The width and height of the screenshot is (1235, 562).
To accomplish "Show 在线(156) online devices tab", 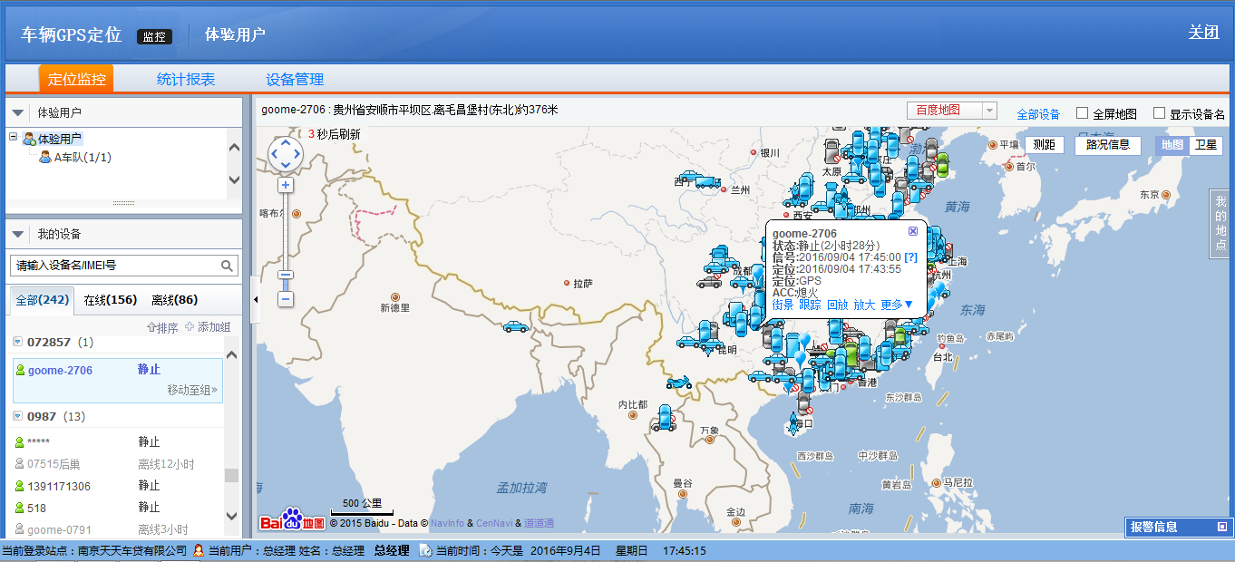I will coord(111,300).
